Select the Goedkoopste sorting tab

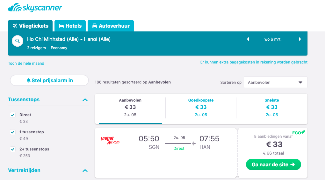[x=201, y=107]
